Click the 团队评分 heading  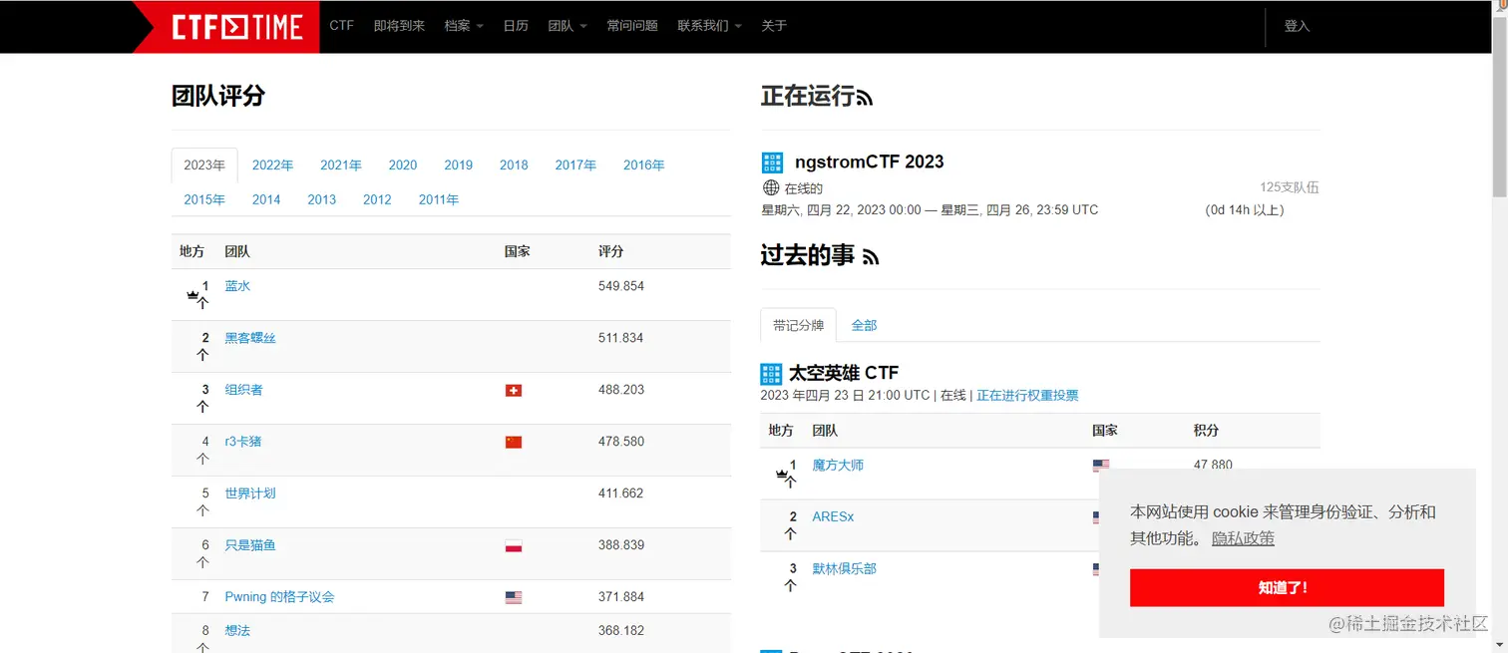218,97
